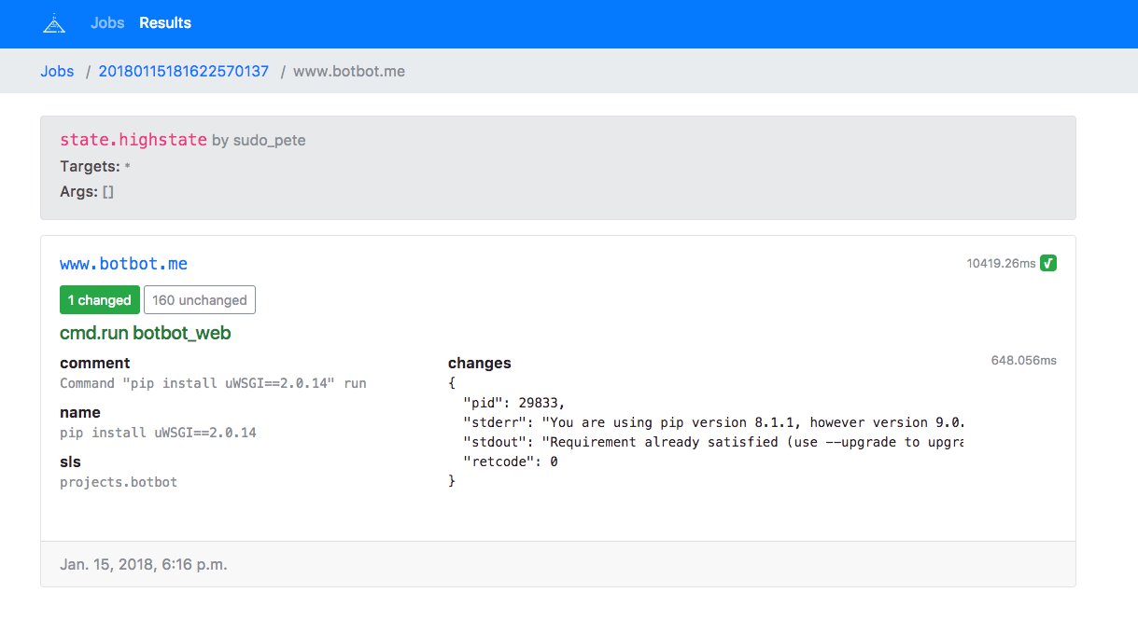Click the name label
Viewport: 1138px width, 620px height.
(x=80, y=412)
